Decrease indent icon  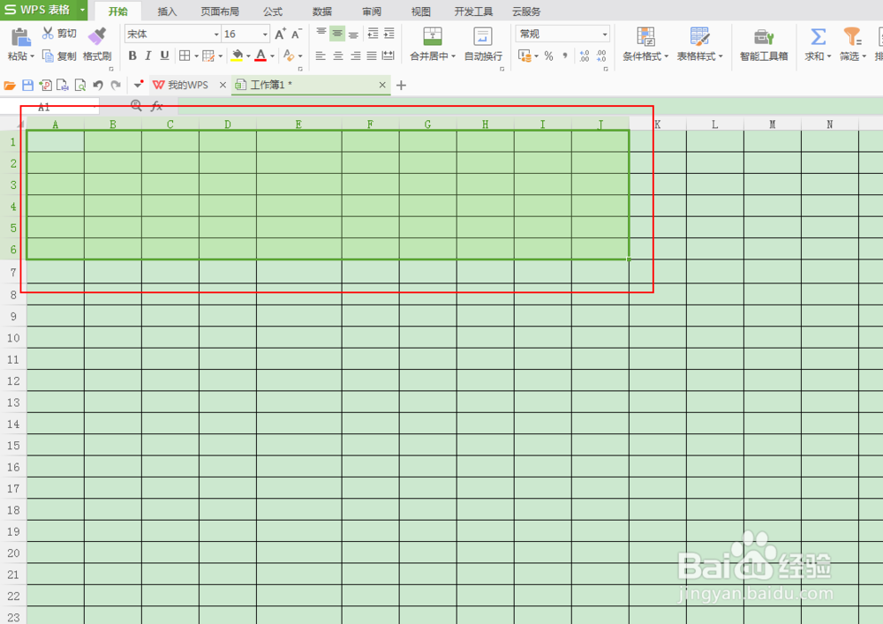[373, 34]
